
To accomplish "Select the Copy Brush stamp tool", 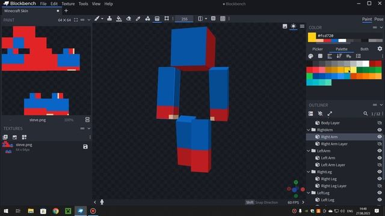I will tap(109, 19).
